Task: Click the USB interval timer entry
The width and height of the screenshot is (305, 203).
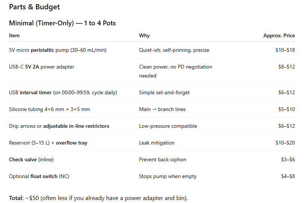Action: coord(63,92)
